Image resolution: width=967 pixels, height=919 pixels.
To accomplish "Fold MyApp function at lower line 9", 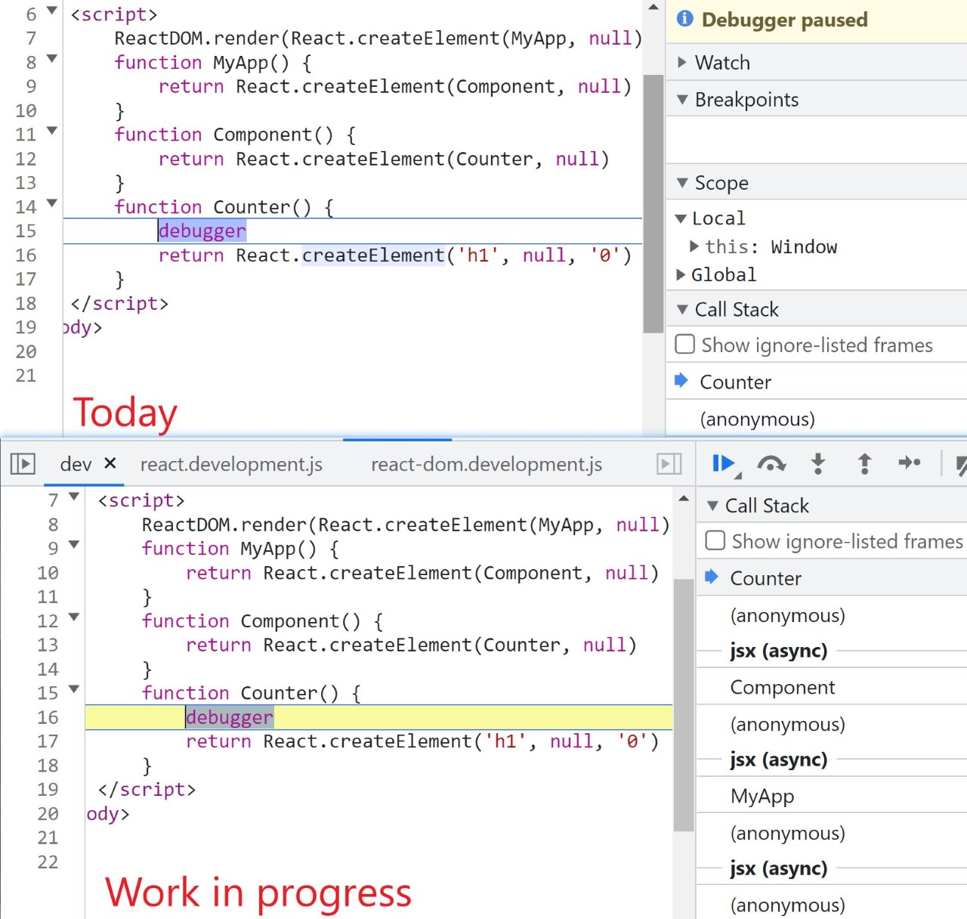I will [73, 544].
